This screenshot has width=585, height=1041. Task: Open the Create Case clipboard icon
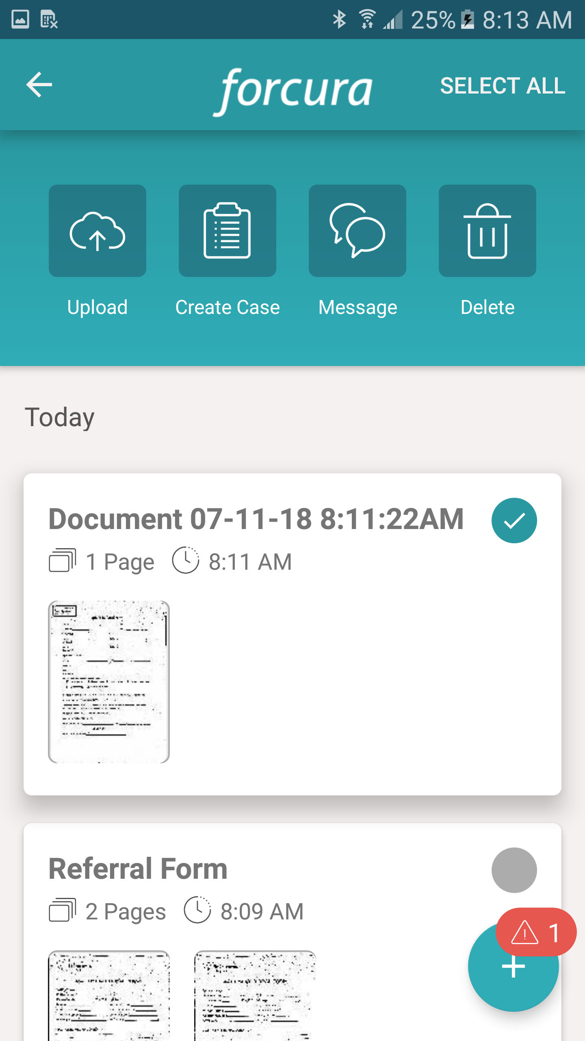[x=227, y=231]
